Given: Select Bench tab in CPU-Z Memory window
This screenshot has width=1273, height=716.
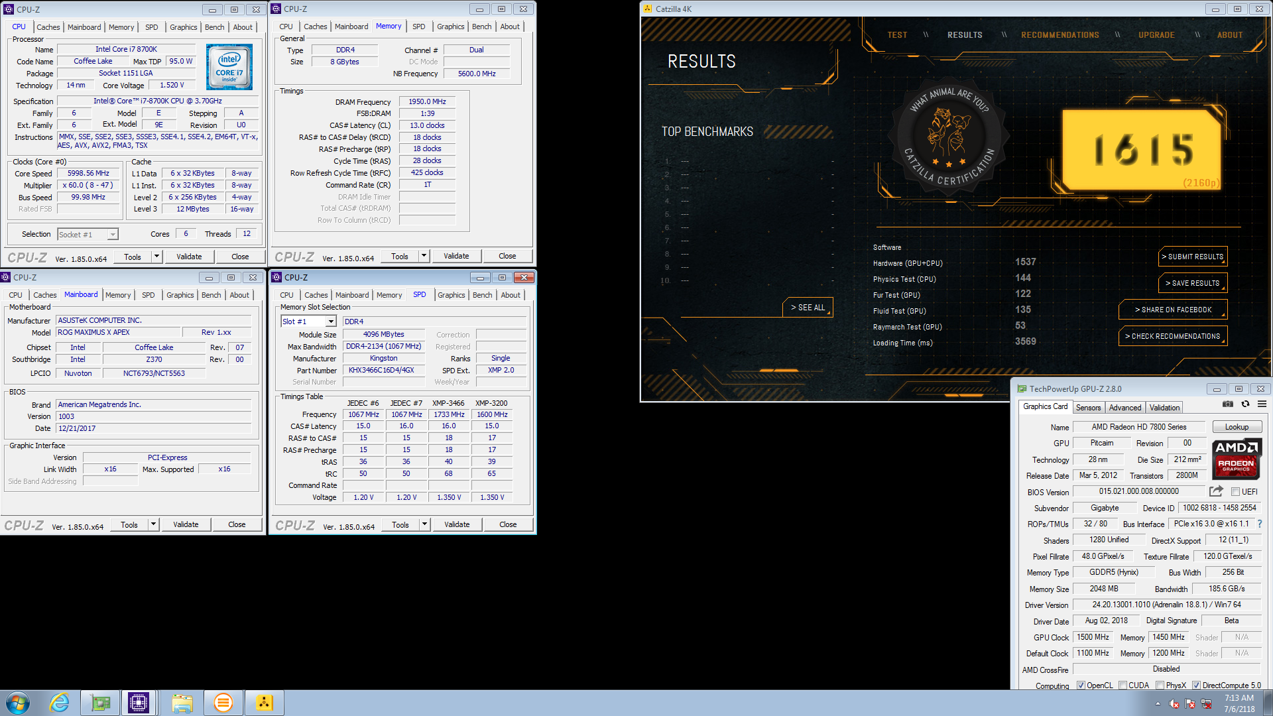Looking at the screenshot, I should pos(481,27).
